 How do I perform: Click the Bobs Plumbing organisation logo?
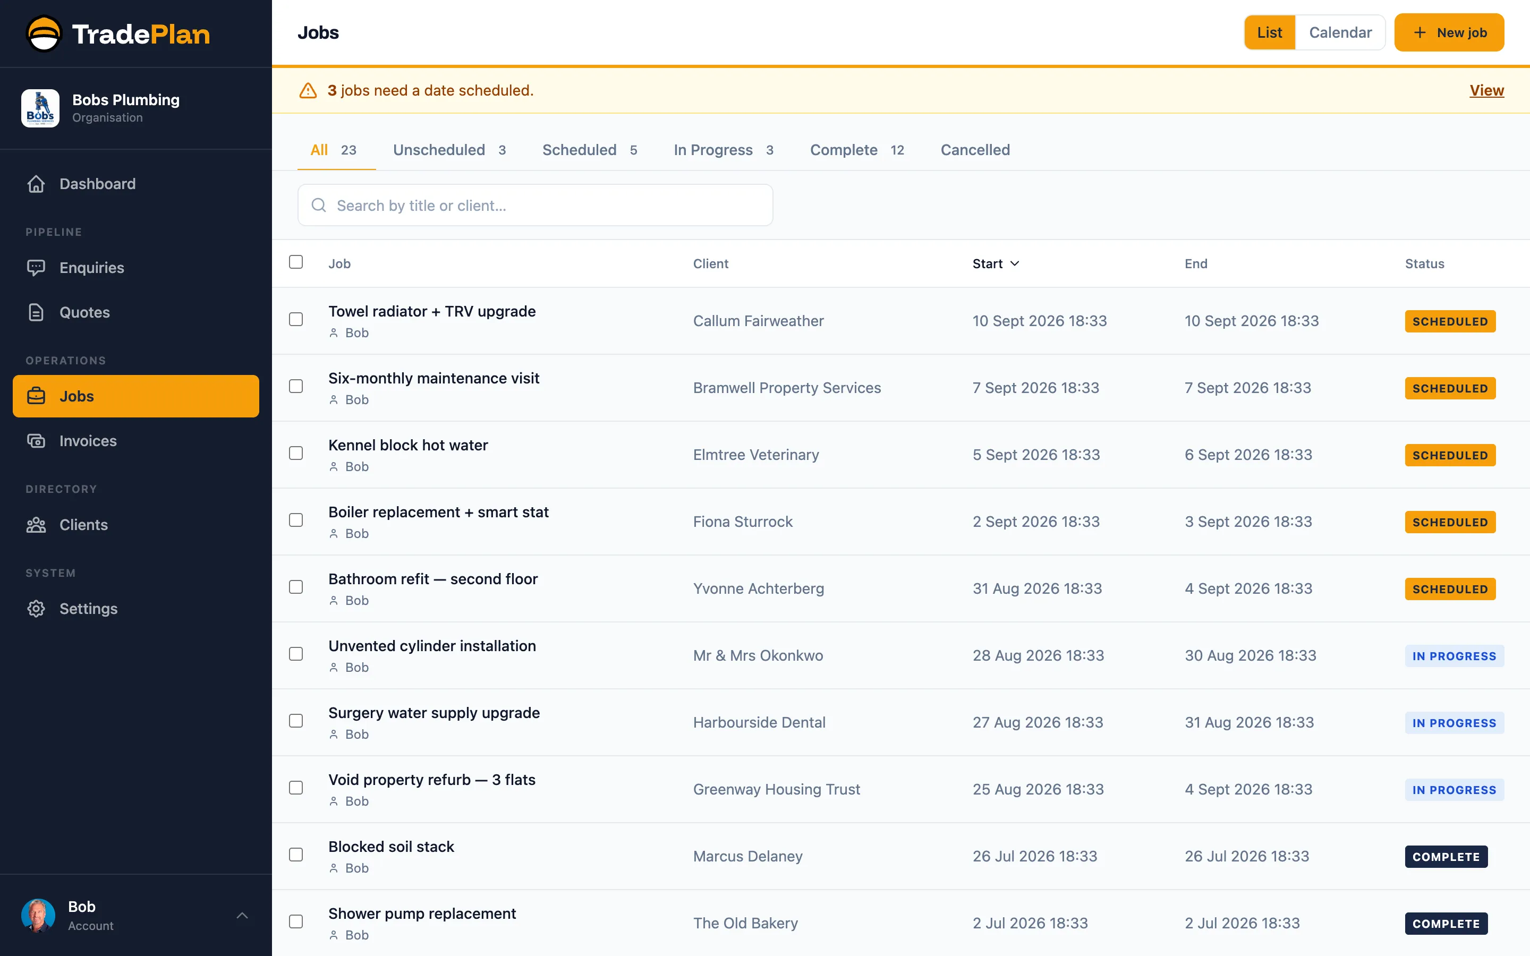tap(40, 108)
